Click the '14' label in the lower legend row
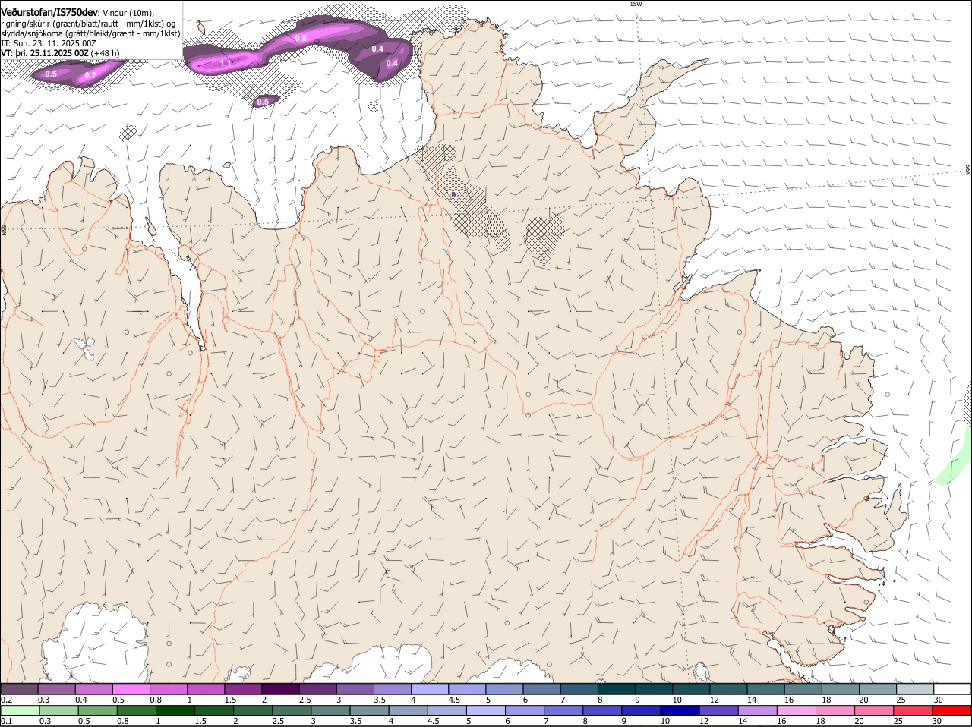972x727 pixels. (x=742, y=721)
